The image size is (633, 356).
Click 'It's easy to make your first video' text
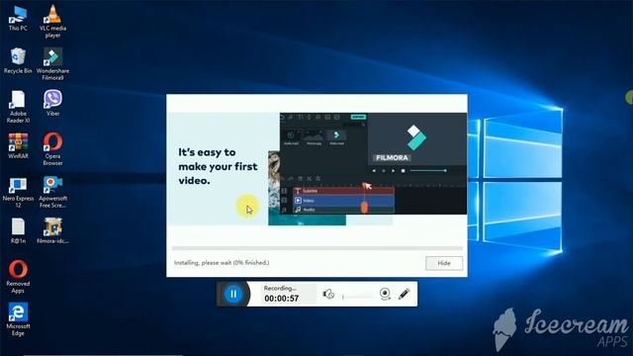218,166
